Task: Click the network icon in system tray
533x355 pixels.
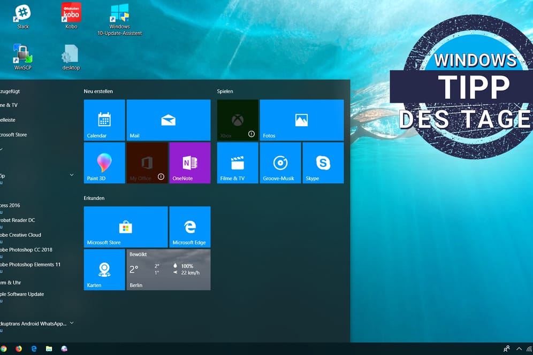Action: coord(530,349)
